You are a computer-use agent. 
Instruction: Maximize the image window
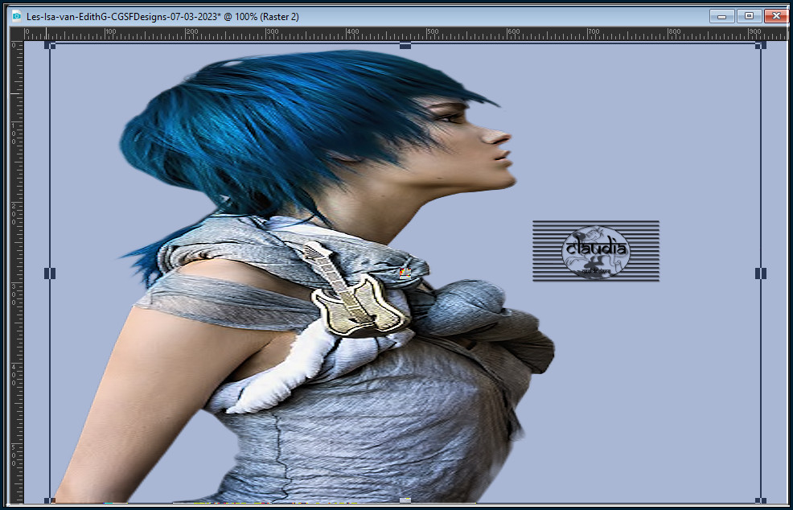749,16
